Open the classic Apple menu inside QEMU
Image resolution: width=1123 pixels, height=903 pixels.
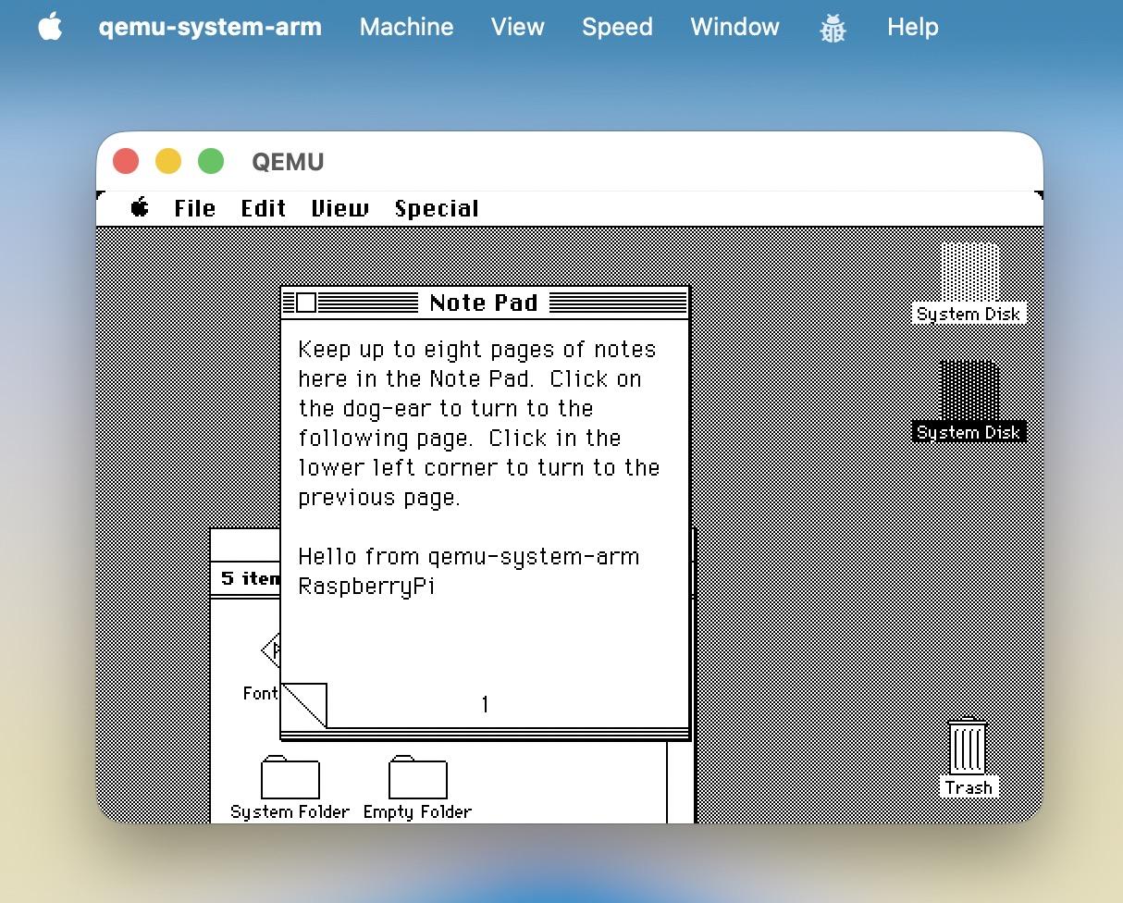point(140,208)
